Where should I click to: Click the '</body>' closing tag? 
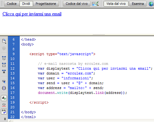28,112
